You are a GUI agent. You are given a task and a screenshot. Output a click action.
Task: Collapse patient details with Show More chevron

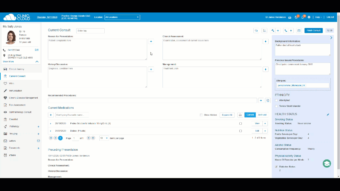[37, 62]
